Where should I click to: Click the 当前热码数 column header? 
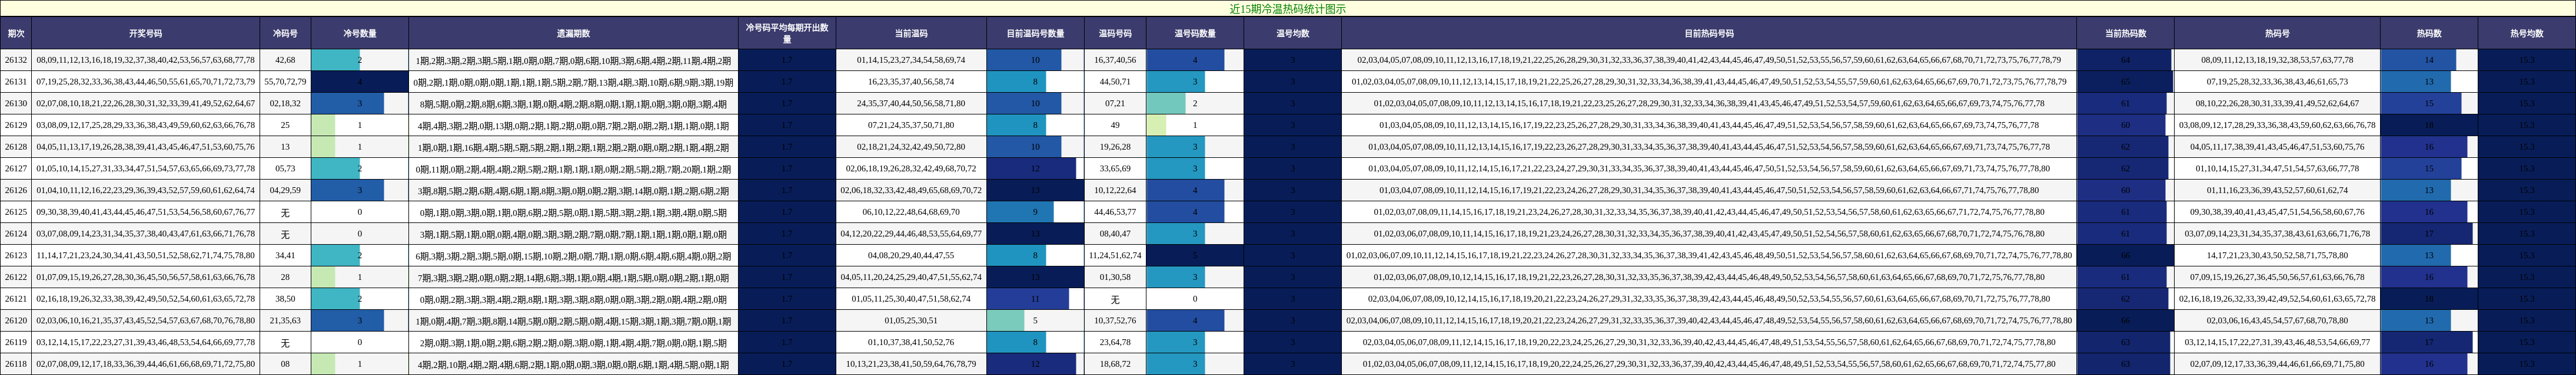click(x=2125, y=33)
